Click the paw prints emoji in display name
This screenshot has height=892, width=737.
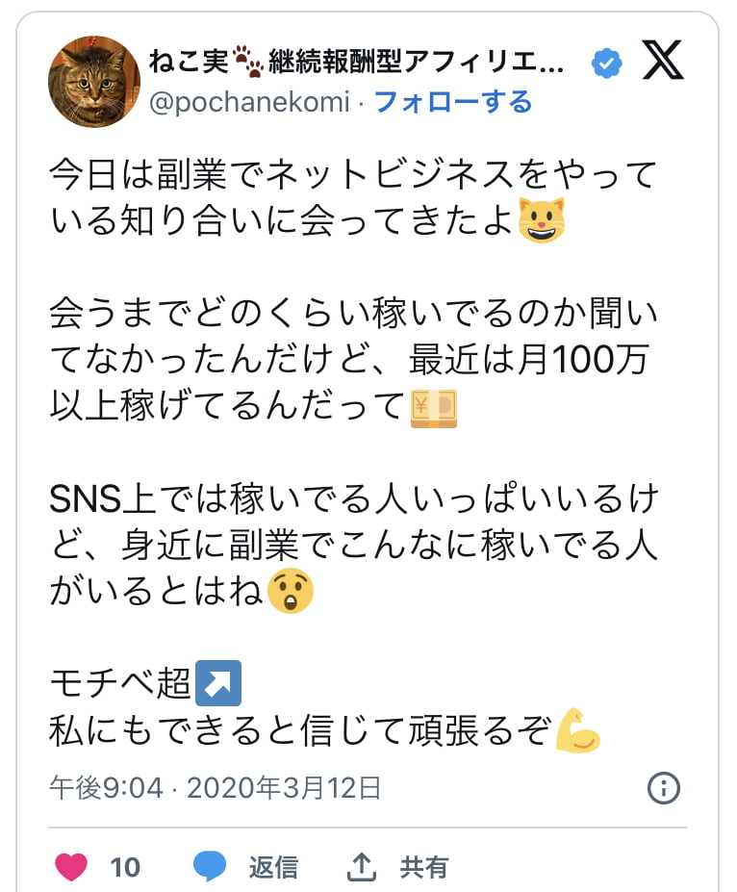247,64
